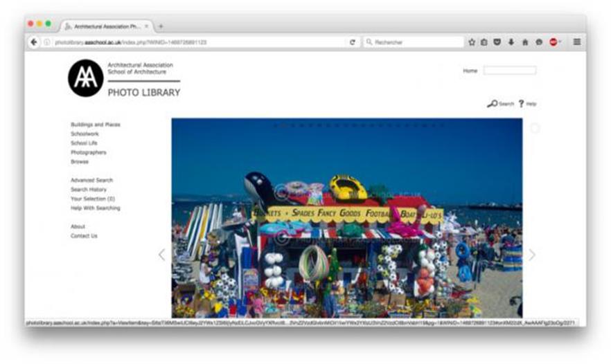Open the Firefox hamburger menu
The image size is (611, 364).
(x=576, y=42)
